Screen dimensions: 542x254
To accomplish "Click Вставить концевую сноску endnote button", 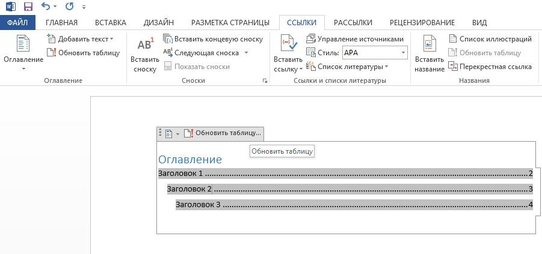I will click(x=213, y=39).
